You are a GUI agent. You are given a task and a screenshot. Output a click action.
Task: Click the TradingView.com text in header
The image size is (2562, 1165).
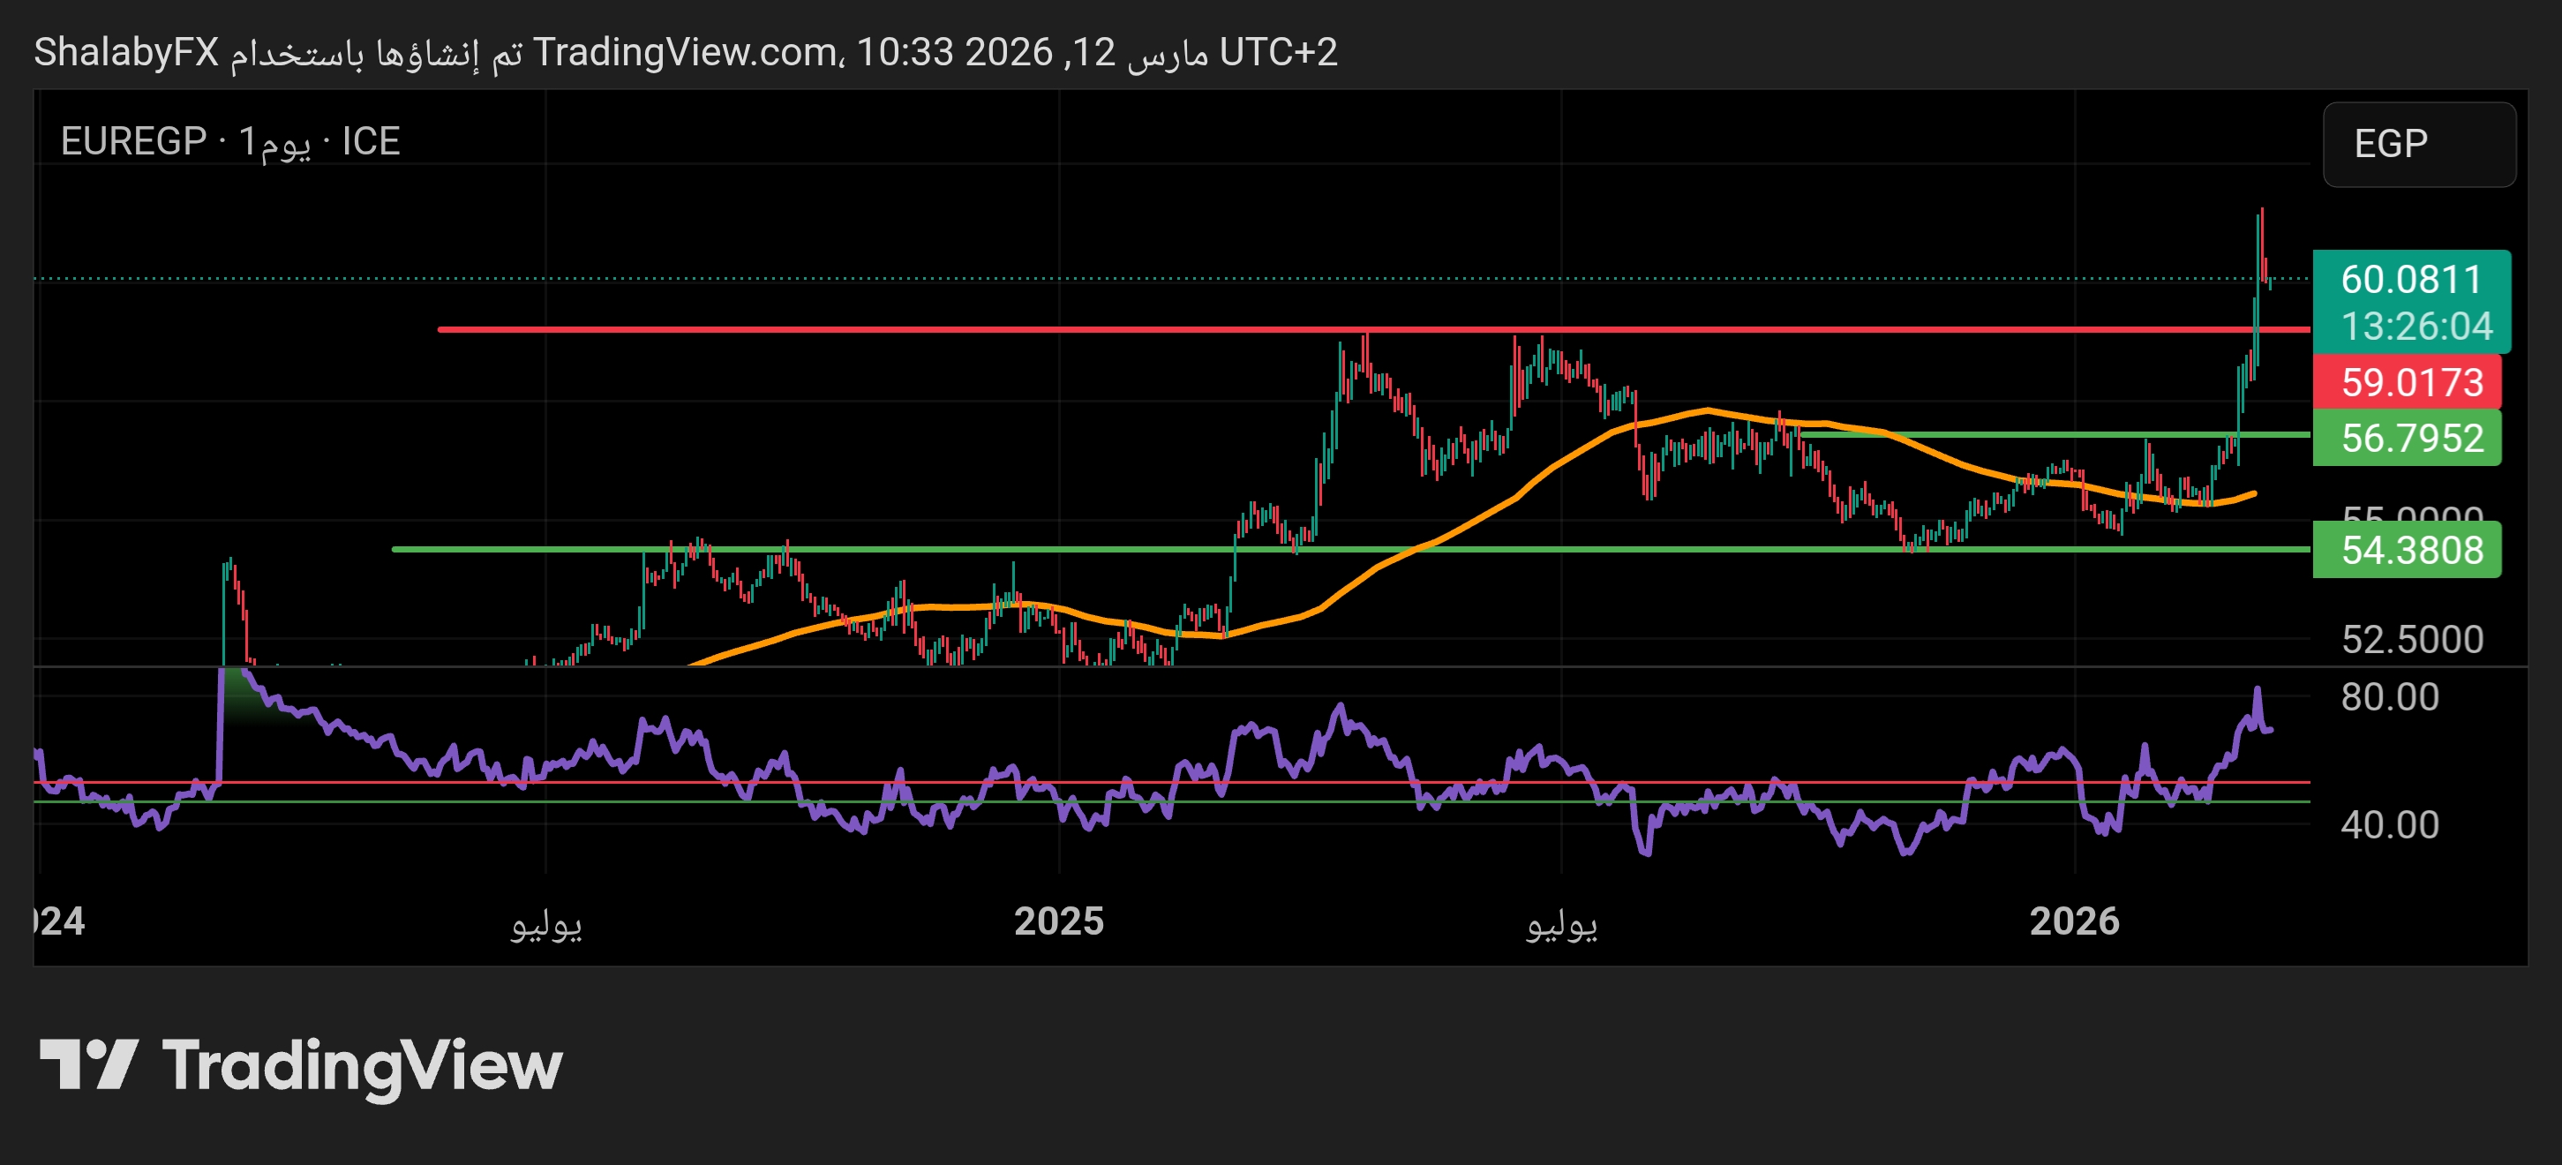pyautogui.click(x=684, y=52)
